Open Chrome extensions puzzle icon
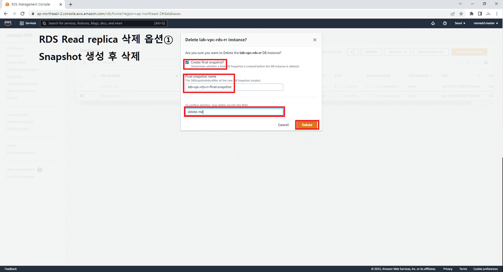The image size is (503, 272). pos(472,13)
